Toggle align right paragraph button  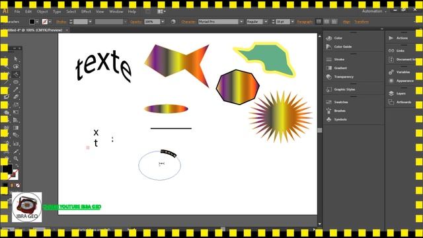pos(334,22)
